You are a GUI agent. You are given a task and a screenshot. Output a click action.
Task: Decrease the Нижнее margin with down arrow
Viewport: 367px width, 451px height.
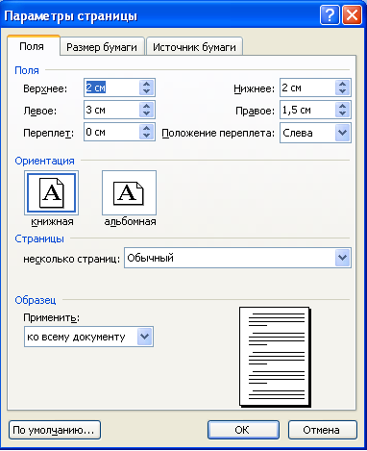[343, 91]
